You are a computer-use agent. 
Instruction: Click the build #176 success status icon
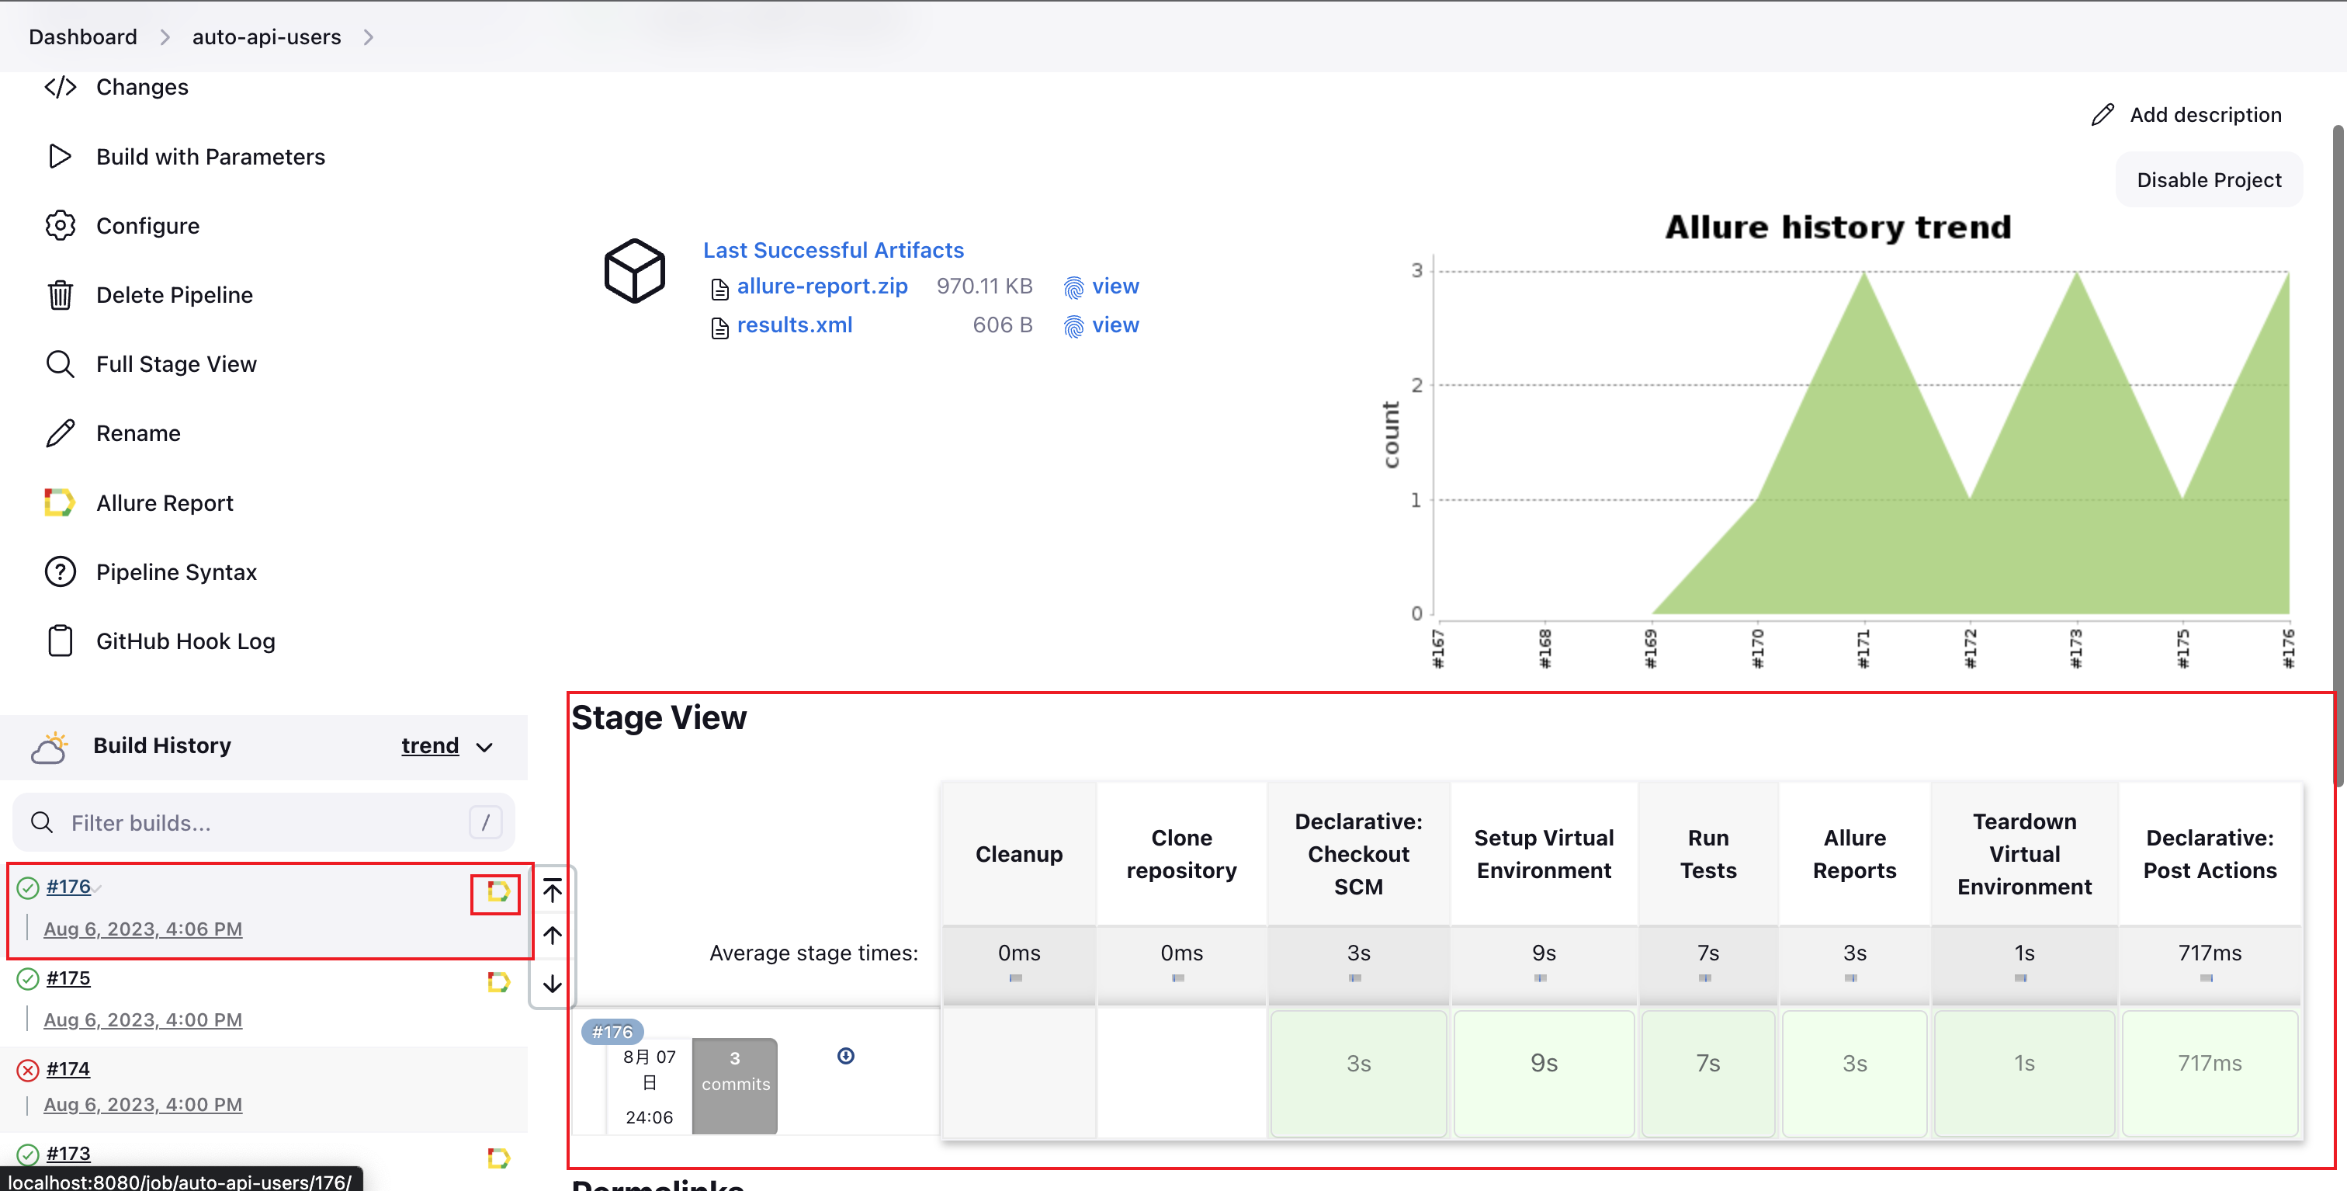pos(28,887)
